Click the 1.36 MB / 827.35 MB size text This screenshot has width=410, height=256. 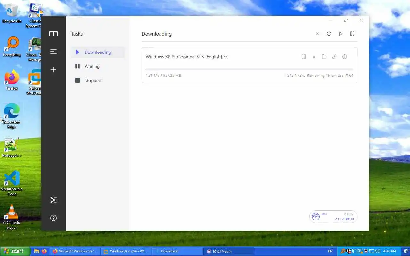pyautogui.click(x=163, y=76)
